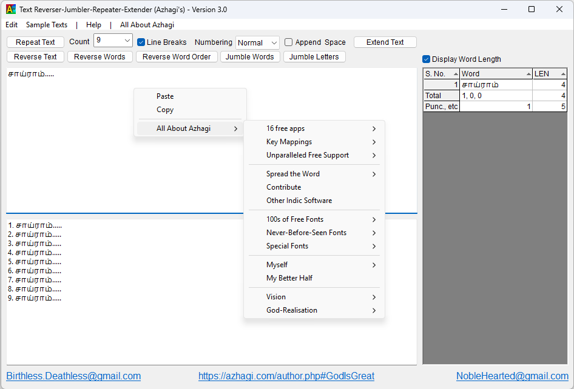
Task: Maximize the application window
Action: coord(532,10)
